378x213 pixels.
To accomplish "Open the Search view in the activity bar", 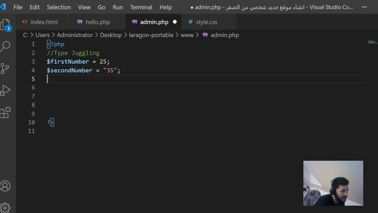I will click(x=5, y=46).
